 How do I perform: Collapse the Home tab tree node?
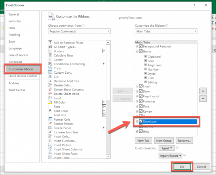[x=137, y=51]
